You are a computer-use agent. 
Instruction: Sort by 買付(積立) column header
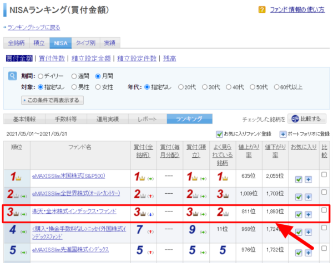coord(196,151)
